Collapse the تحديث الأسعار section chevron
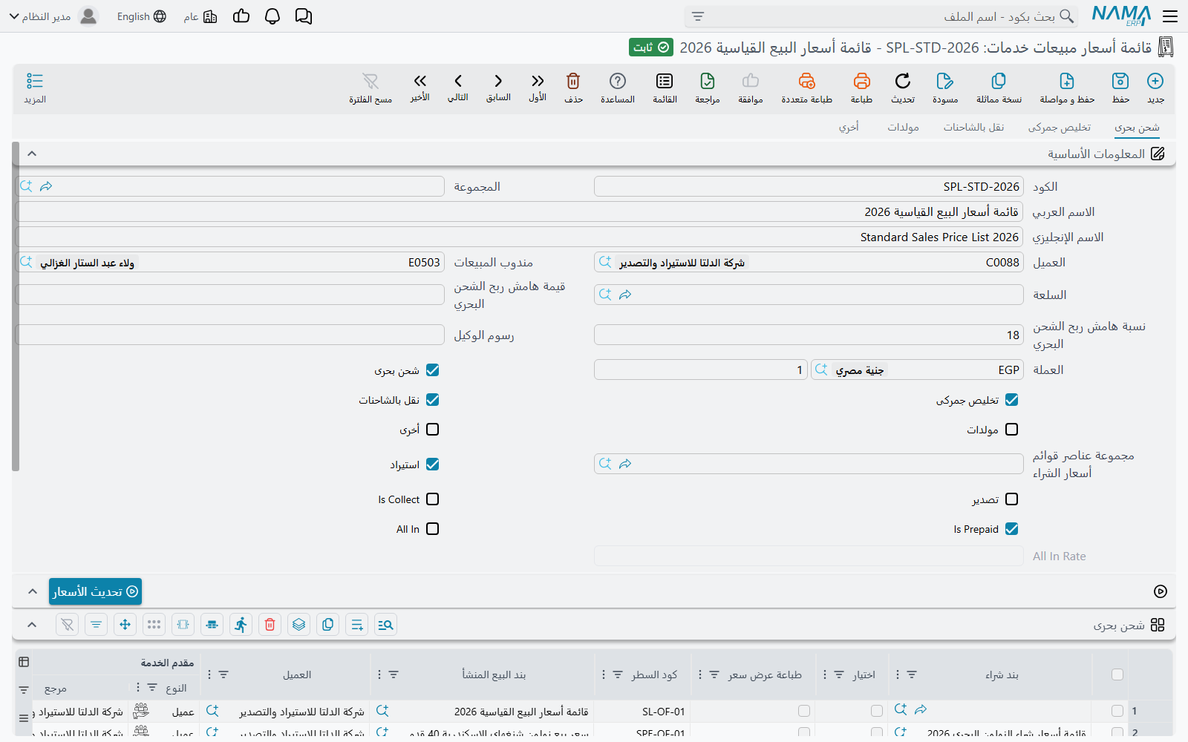 pos(32,591)
